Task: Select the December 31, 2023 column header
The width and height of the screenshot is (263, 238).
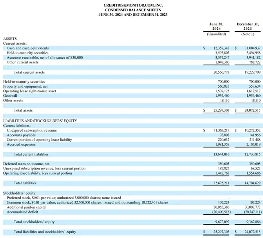Action: [x=248, y=26]
